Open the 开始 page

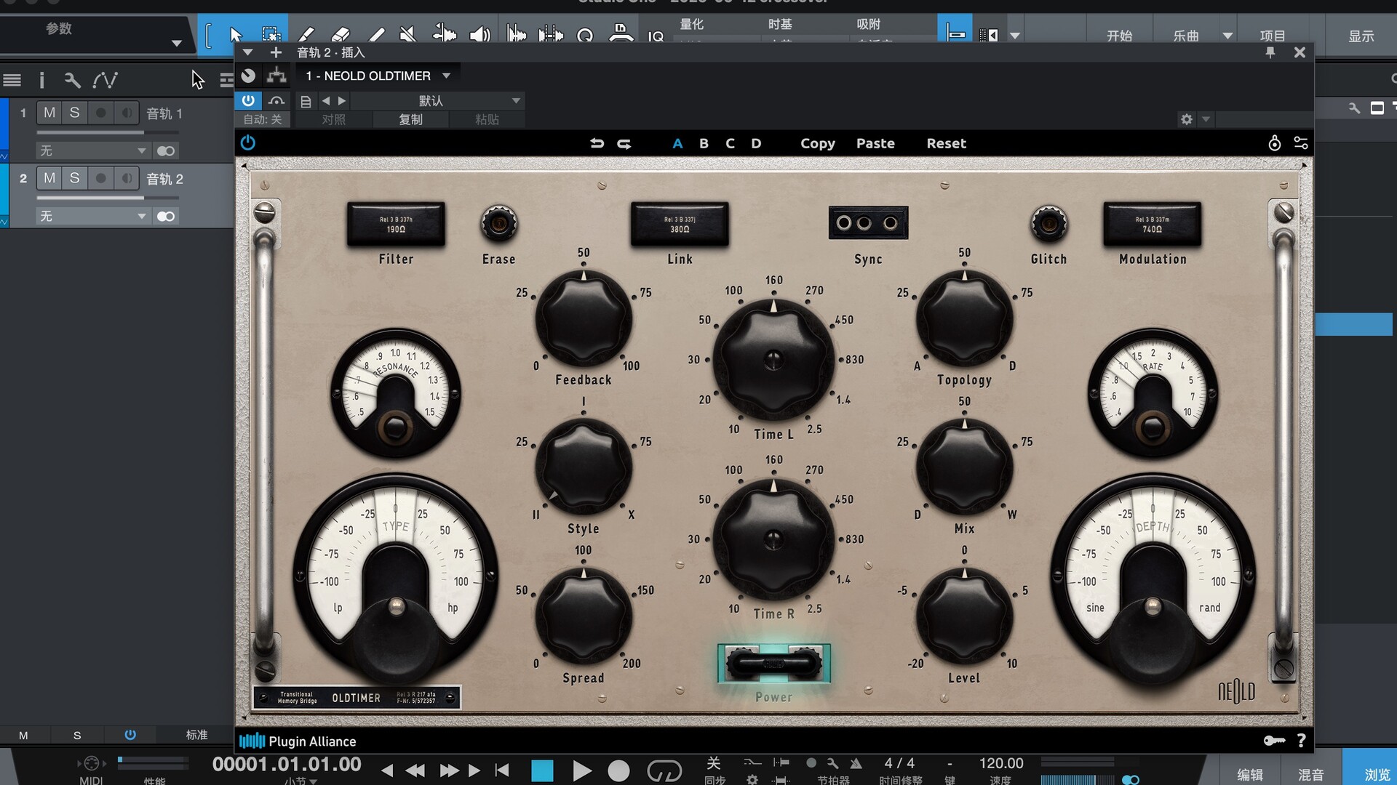1119,36
